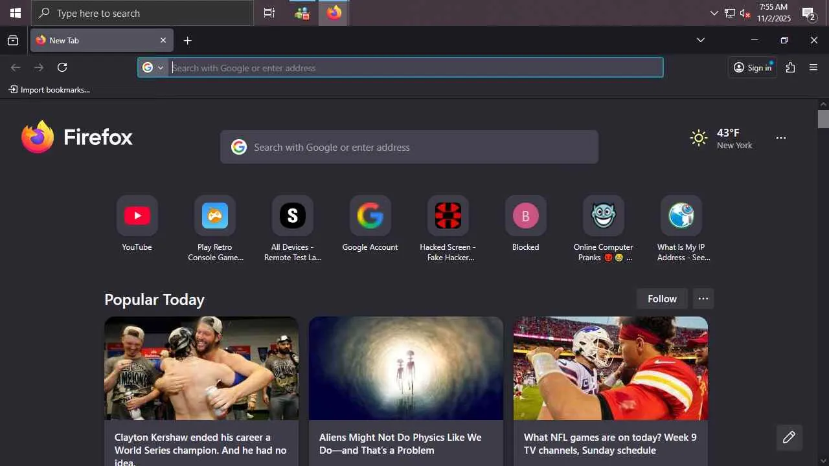Open the Clayton Kershaw story thumbnail

pos(201,368)
